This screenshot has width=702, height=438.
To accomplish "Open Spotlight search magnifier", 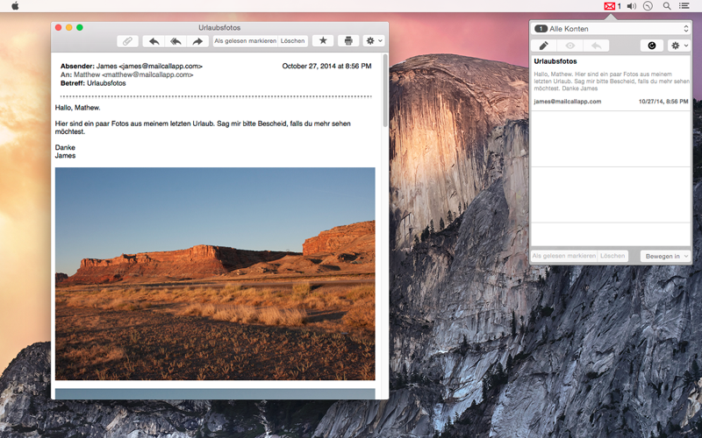I will (x=667, y=6).
